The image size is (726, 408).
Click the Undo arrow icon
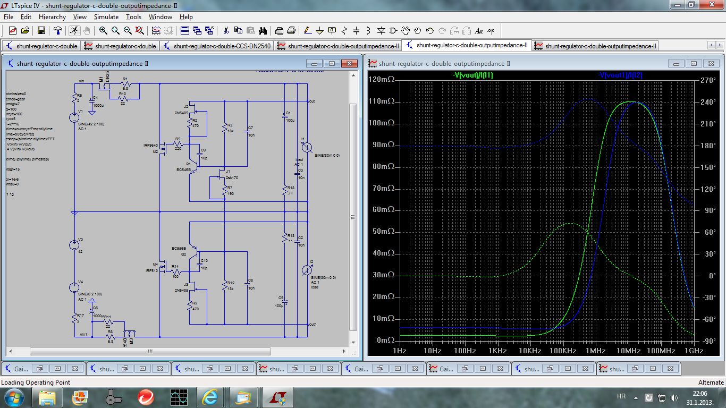click(430, 31)
